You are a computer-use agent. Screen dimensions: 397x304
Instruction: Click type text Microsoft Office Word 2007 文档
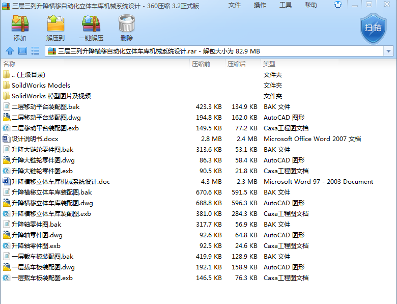[312, 139]
